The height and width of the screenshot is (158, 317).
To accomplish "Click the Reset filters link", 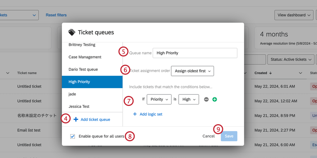I will coord(56,15).
